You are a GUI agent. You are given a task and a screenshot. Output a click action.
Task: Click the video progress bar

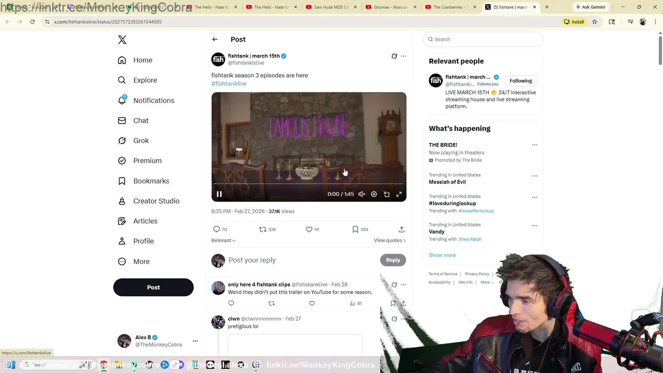click(309, 184)
